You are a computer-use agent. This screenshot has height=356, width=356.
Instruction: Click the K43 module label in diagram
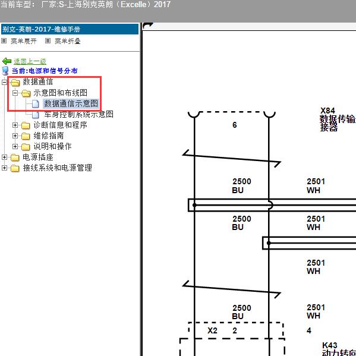click(330, 345)
